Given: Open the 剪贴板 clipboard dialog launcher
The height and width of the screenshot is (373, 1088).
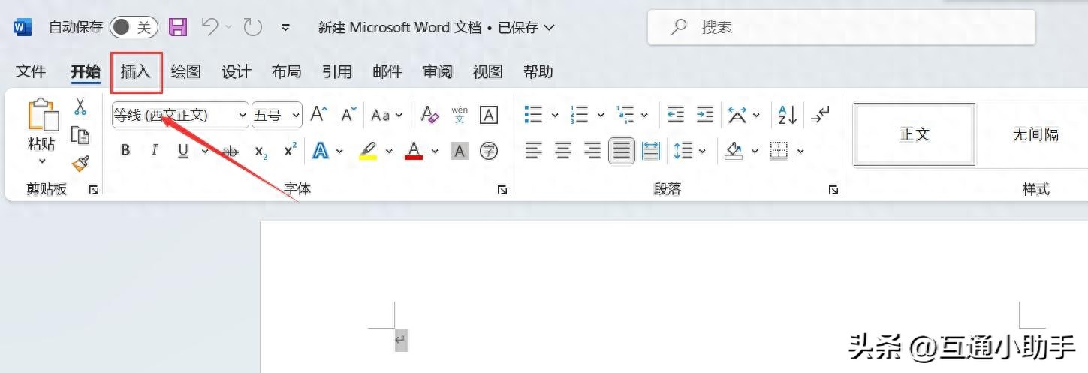Looking at the screenshot, I should pyautogui.click(x=94, y=191).
